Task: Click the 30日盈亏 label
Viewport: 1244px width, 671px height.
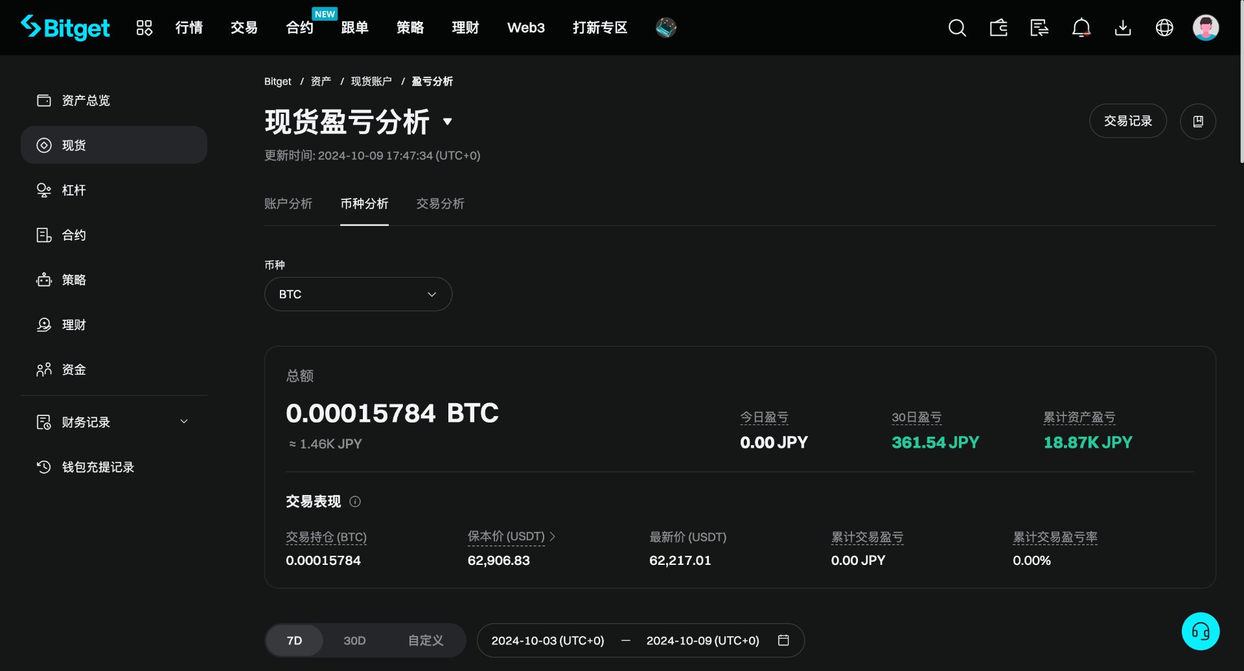Action: [x=917, y=417]
